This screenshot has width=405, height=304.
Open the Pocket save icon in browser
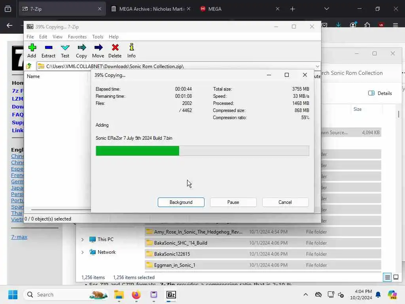(x=324, y=25)
